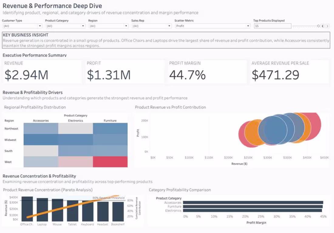334x233 pixels.
Task: Select the Midwest Accessories heatmap cell
Action: coord(41,140)
